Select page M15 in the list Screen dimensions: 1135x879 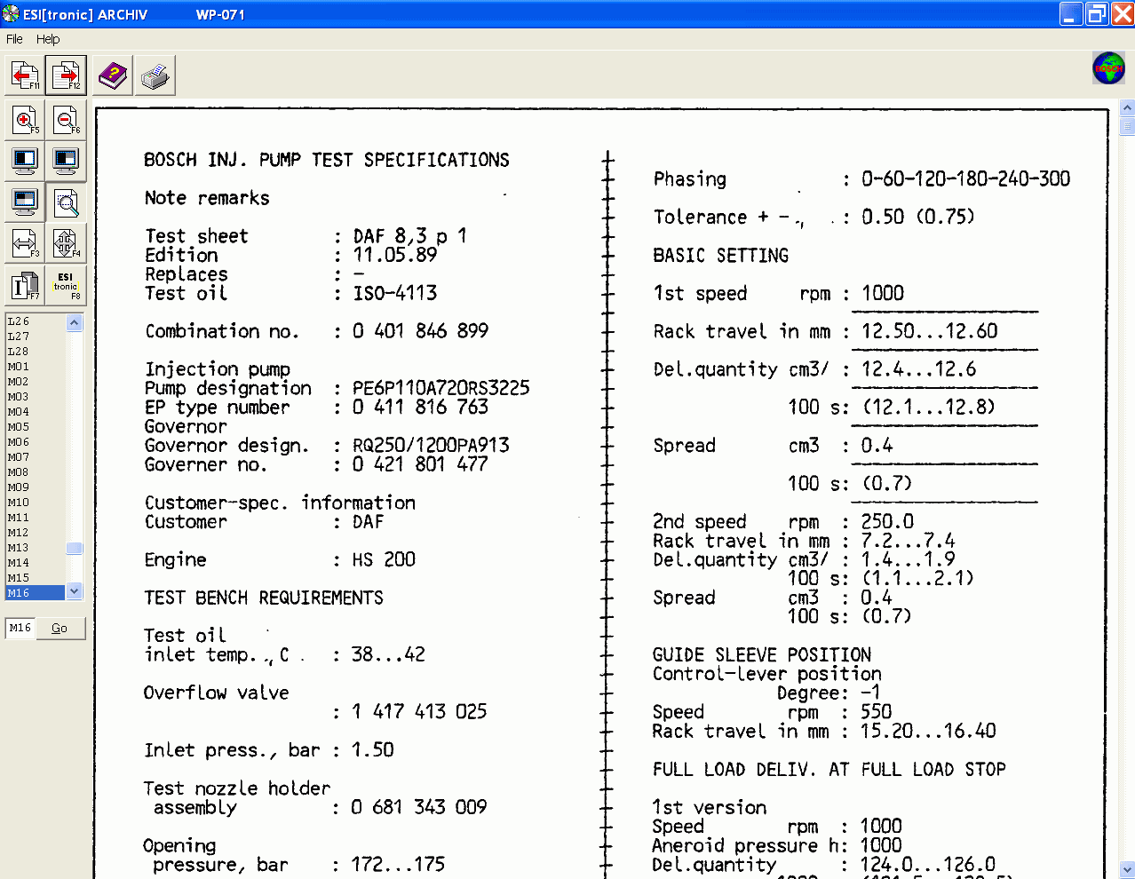click(36, 578)
